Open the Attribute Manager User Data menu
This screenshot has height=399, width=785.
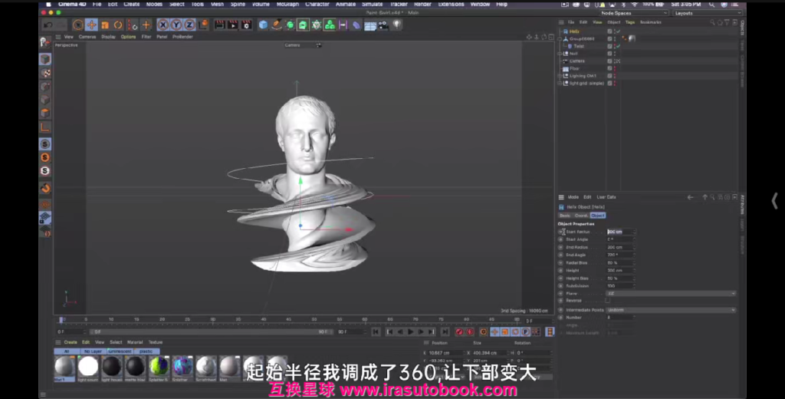[606, 197]
